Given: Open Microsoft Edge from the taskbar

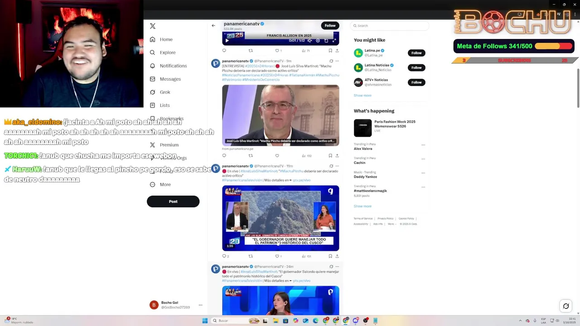Looking at the screenshot, I should 315,321.
